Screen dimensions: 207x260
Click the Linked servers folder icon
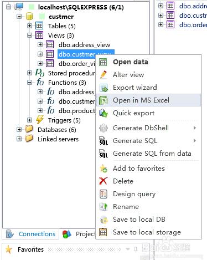click(x=29, y=139)
